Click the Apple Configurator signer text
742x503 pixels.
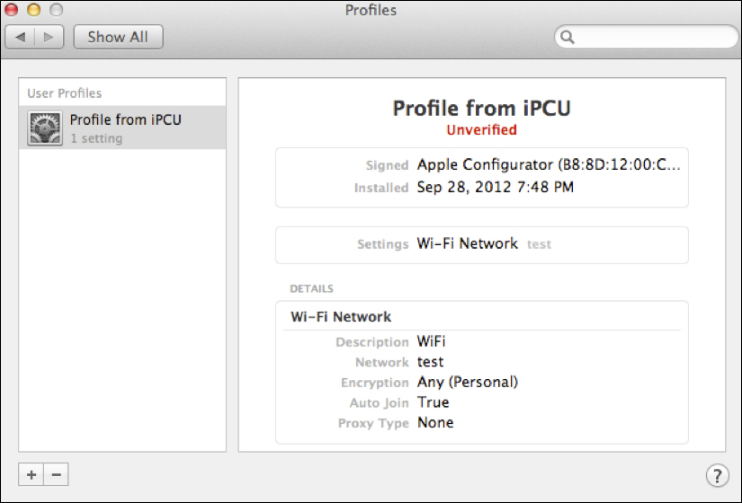coord(549,164)
